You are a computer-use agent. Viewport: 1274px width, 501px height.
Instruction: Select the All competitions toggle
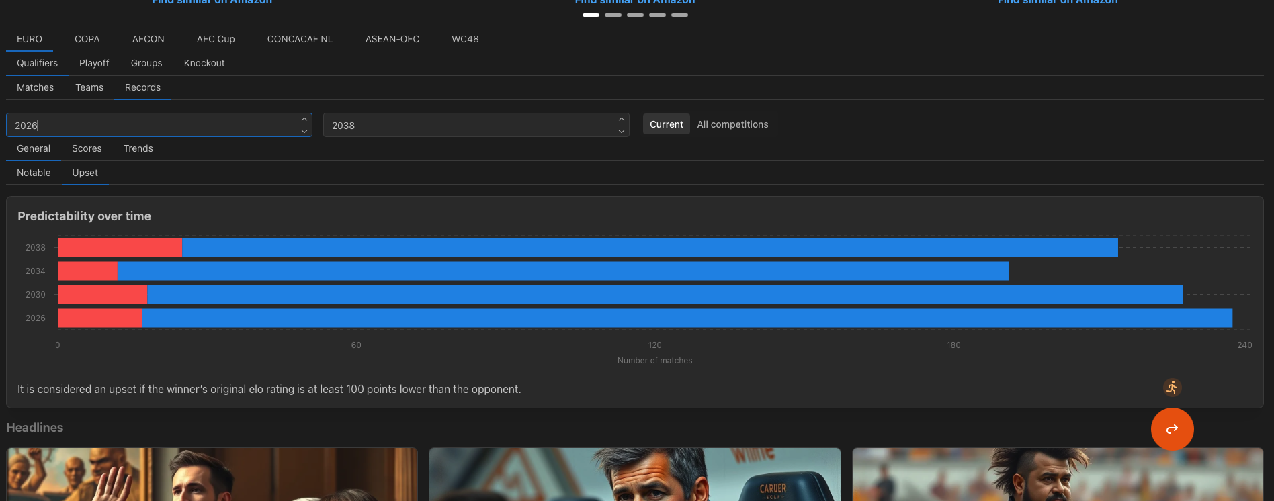(x=732, y=124)
